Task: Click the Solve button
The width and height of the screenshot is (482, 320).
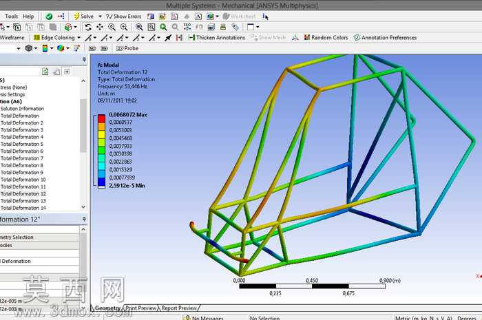Action: point(83,17)
